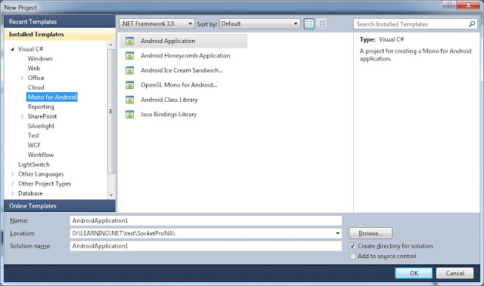Click the Android Honeycomb Application label
The width and height of the screenshot is (484, 286).
tap(185, 56)
